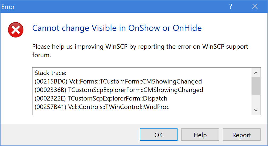
Task: Click the stack trace scrollbar thumb
Action: click(255, 86)
